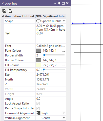Click the East coordinate field
This screenshot has height=121, width=103.
51,75
